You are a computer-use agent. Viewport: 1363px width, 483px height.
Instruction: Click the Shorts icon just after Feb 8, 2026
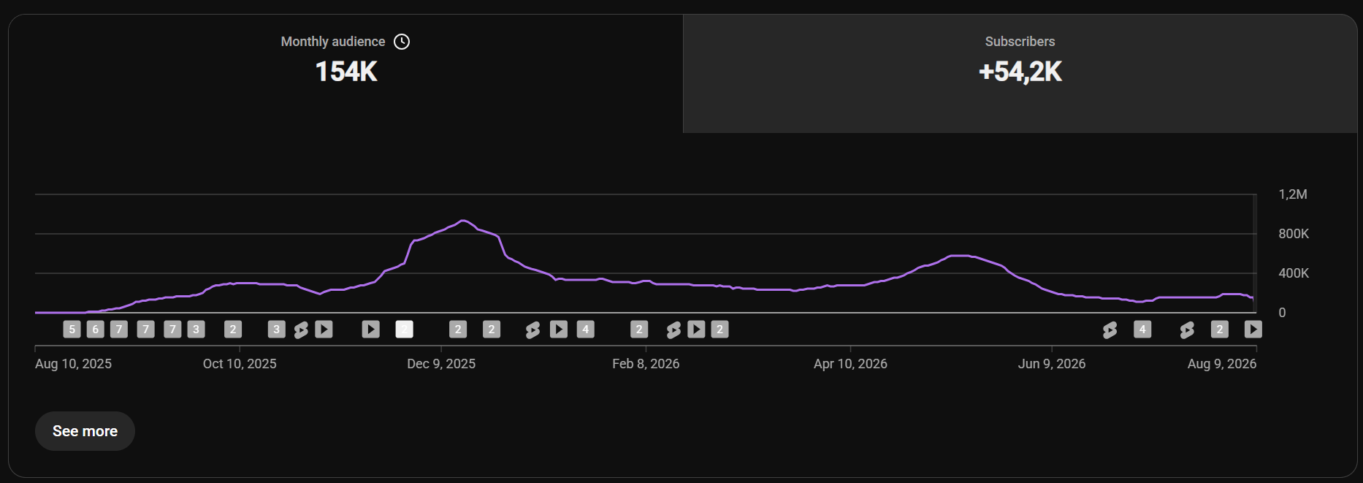673,330
